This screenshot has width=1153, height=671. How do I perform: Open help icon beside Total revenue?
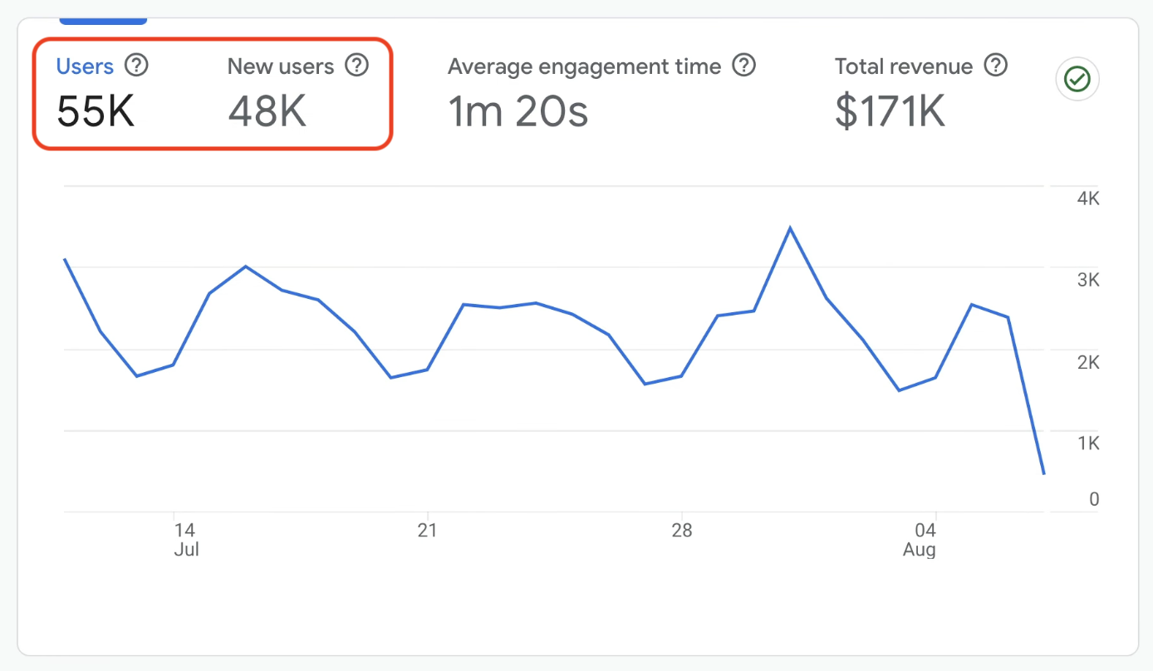pyautogui.click(x=995, y=65)
